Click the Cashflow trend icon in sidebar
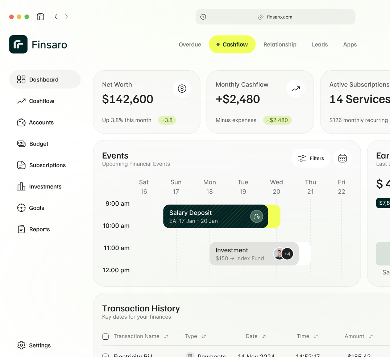 pos(21,101)
